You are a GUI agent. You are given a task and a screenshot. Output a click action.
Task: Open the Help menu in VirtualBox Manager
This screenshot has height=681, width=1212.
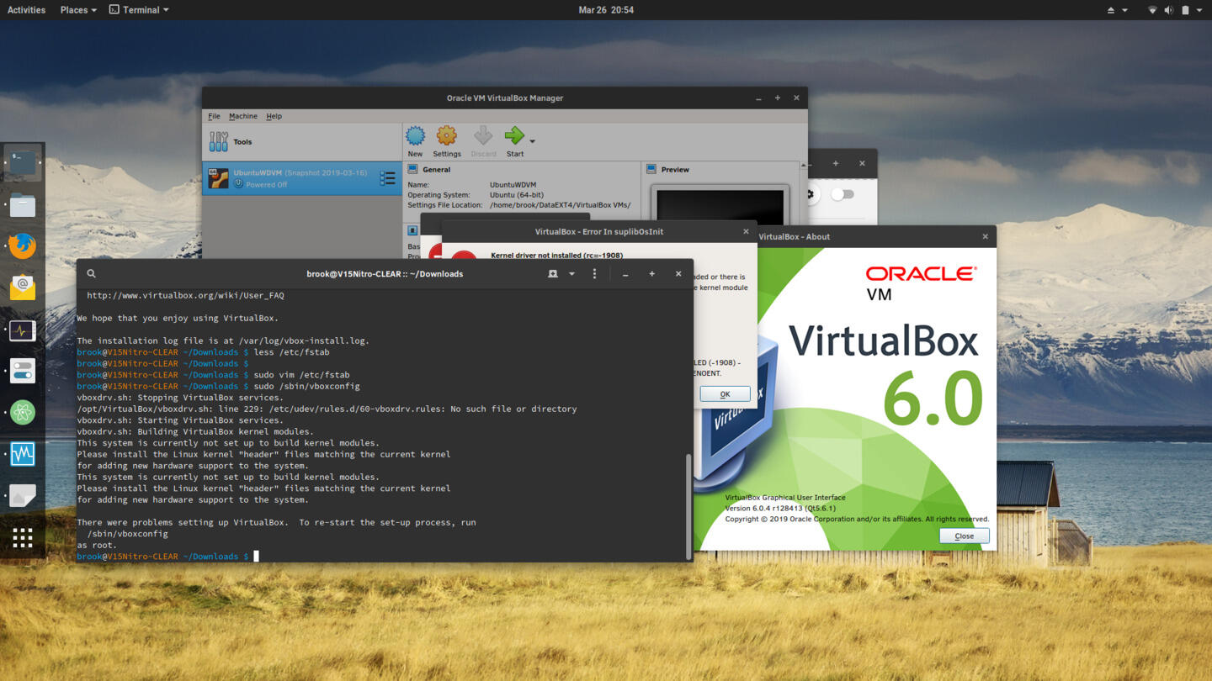(x=274, y=116)
